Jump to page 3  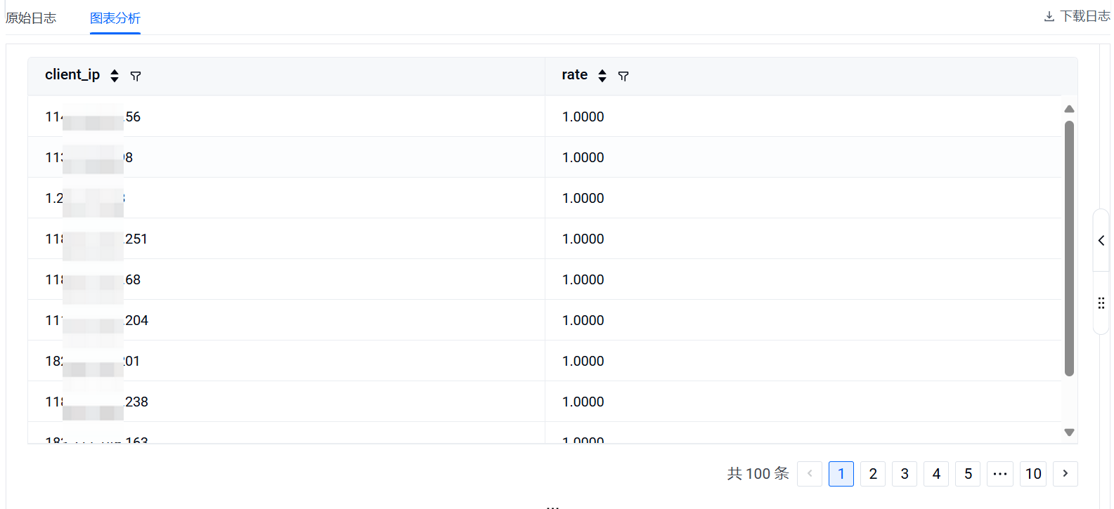905,474
